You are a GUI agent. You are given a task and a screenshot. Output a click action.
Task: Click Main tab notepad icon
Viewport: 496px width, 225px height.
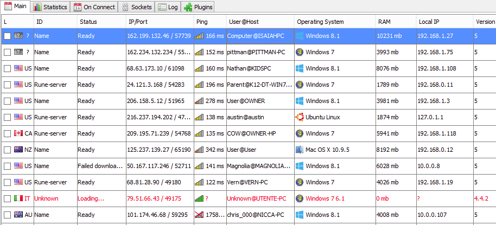coord(8,7)
